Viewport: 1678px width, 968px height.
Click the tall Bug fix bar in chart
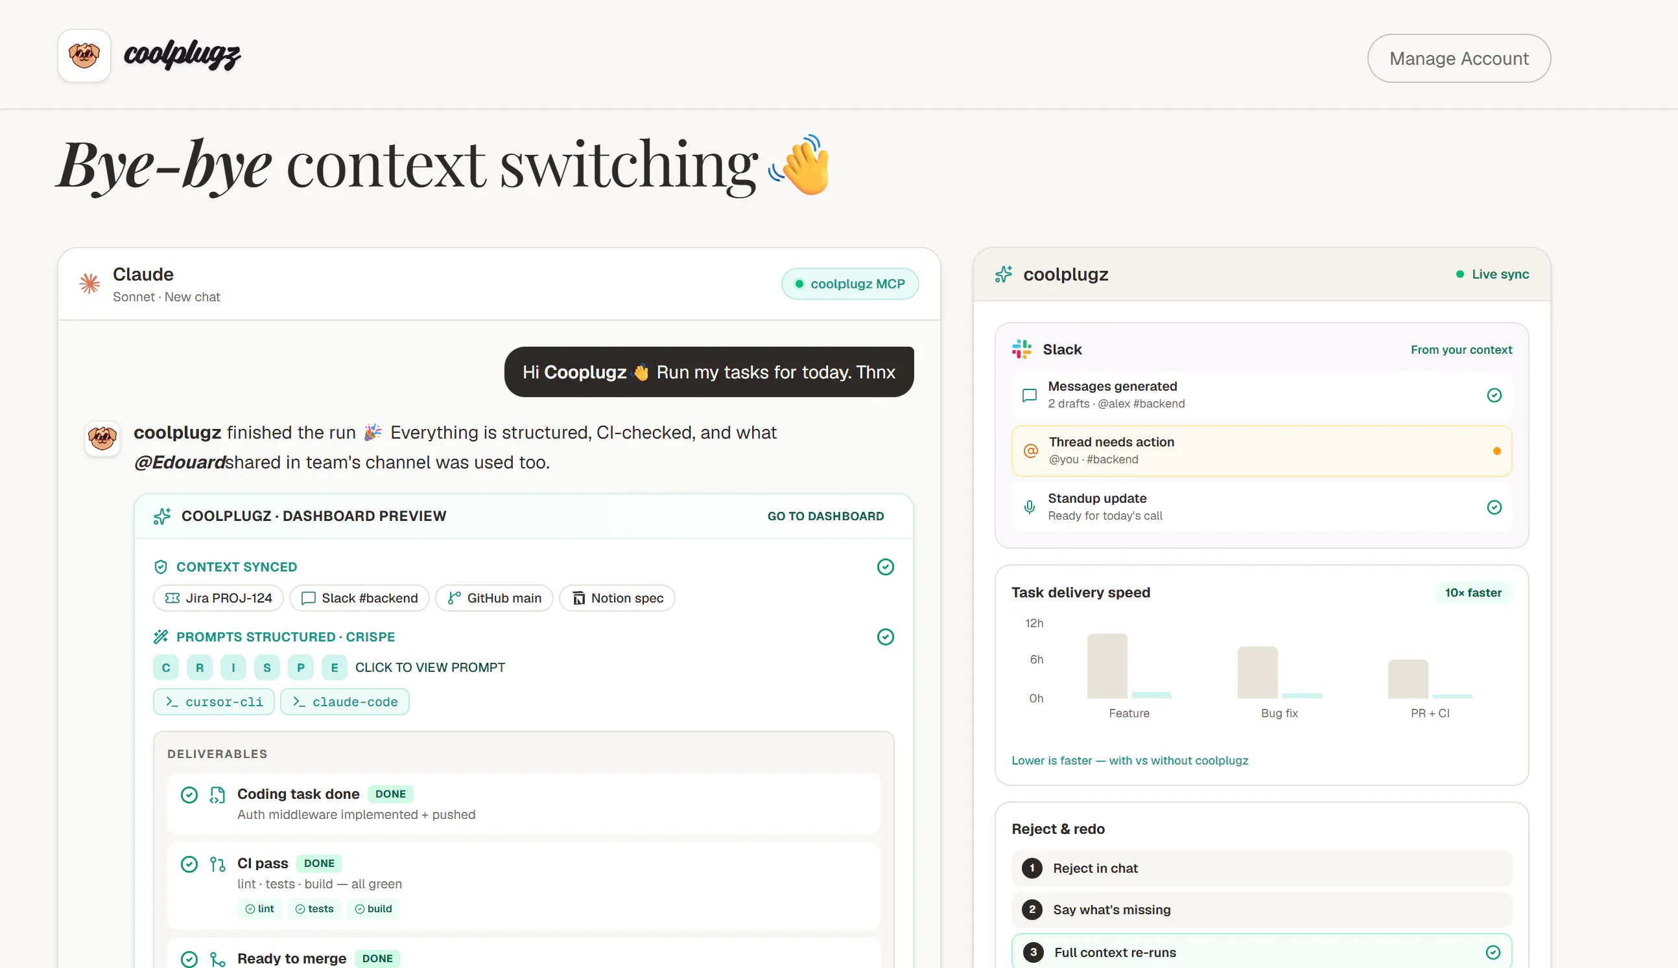pyautogui.click(x=1257, y=672)
